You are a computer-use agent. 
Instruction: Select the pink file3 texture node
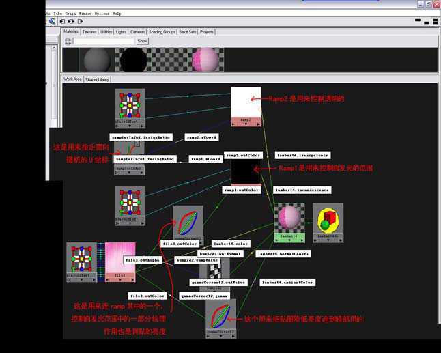120,257
